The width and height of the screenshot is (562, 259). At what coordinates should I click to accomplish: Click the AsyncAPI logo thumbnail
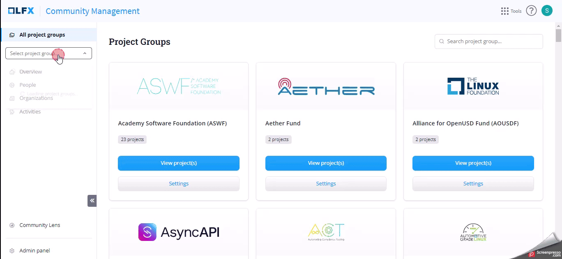click(x=179, y=232)
